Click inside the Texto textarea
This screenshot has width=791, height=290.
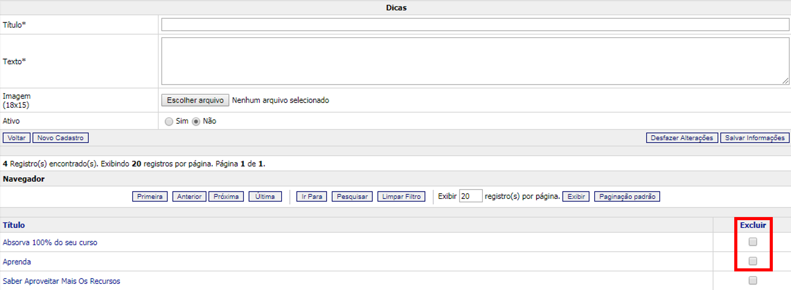[474, 61]
